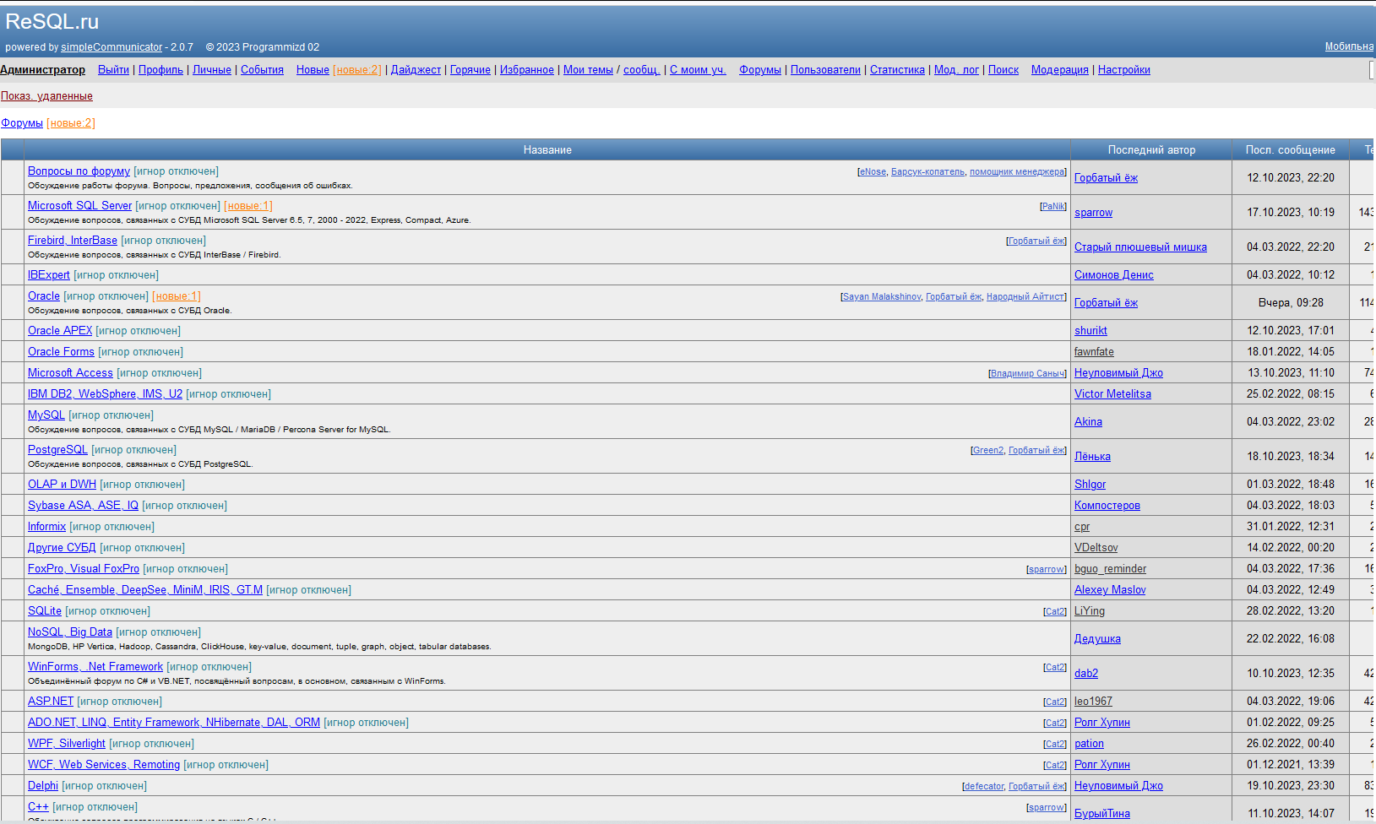Image resolution: width=1376 pixels, height=824 pixels.
Task: Click the orange новые:1 badge beside Oracle
Action: pos(177,296)
